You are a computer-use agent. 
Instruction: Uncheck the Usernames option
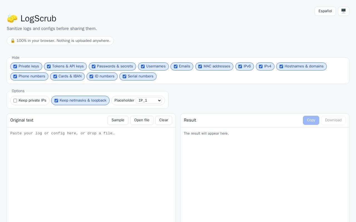[143, 67]
